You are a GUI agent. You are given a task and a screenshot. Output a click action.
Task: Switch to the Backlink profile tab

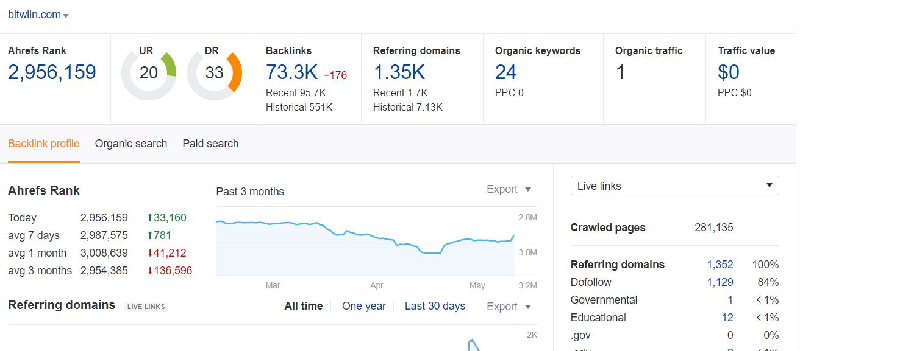(44, 144)
